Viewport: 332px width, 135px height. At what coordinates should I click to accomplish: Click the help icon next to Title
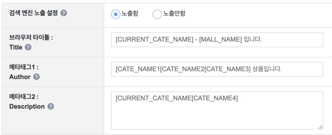28,47
